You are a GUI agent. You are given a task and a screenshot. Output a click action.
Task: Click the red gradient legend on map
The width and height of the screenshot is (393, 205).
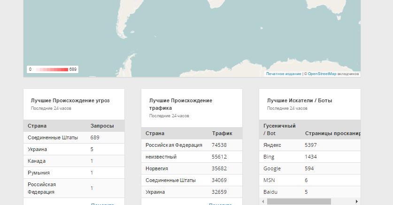point(52,69)
